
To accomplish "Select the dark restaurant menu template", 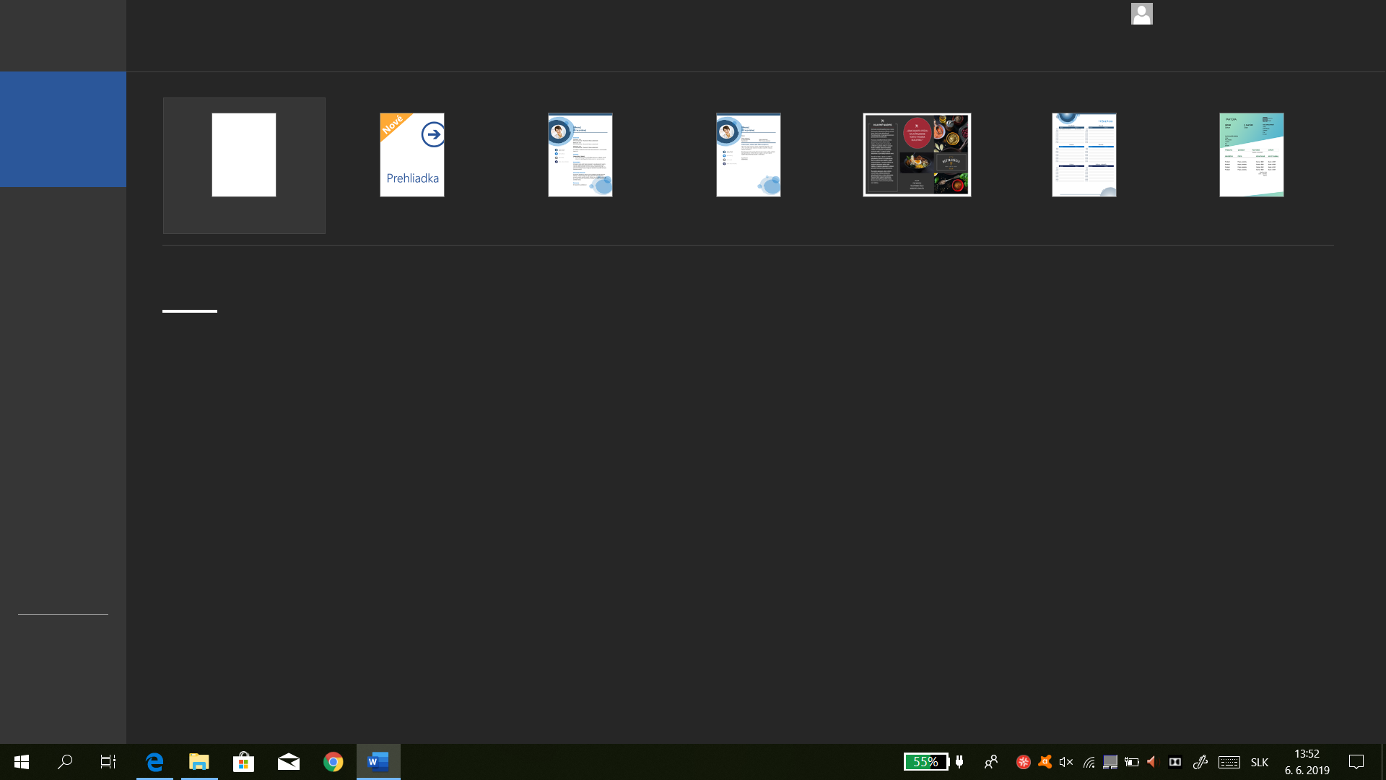I will pyautogui.click(x=917, y=155).
